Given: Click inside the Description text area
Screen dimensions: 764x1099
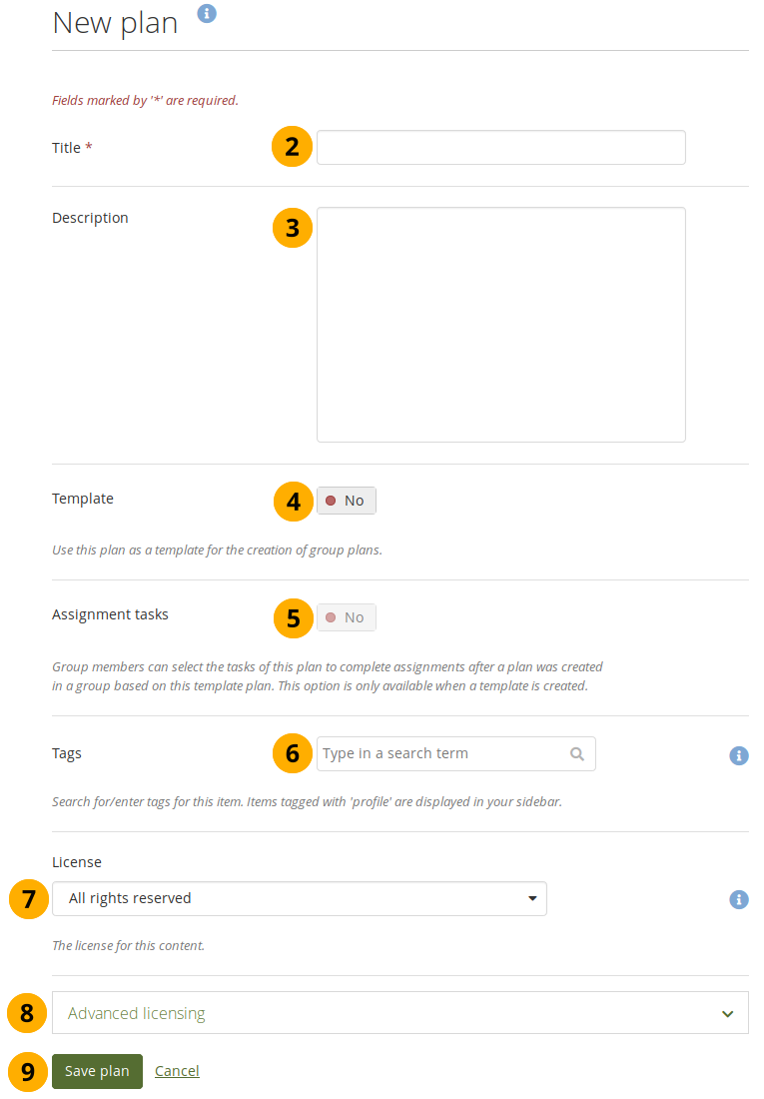Looking at the screenshot, I should pyautogui.click(x=500, y=324).
